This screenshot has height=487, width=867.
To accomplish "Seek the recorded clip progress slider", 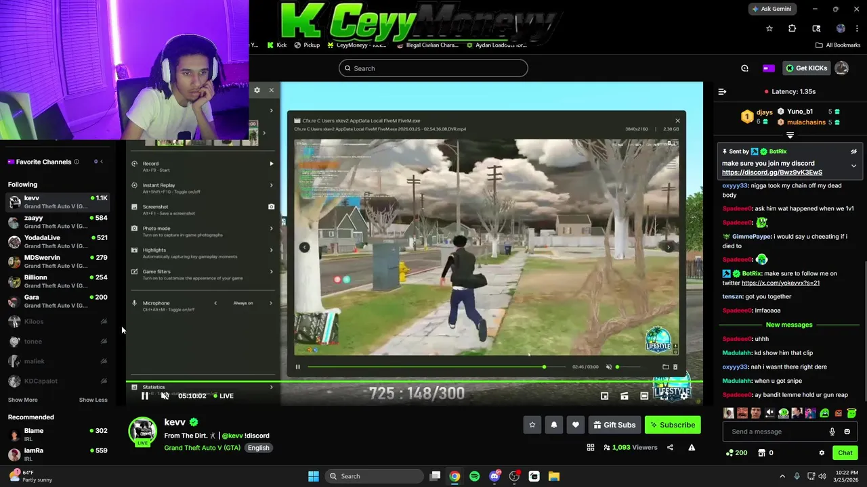I will click(x=436, y=367).
